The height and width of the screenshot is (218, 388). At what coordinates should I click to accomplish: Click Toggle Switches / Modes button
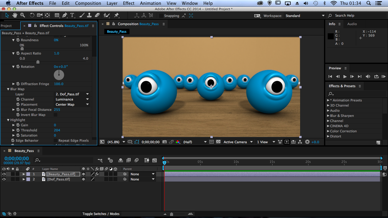click(101, 214)
